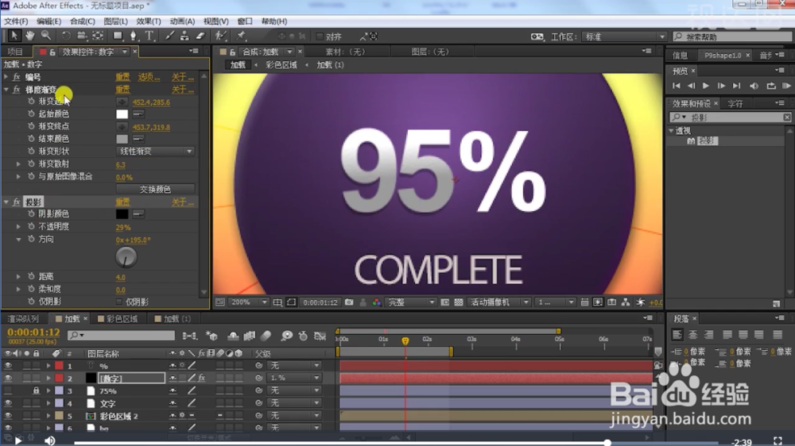The width and height of the screenshot is (795, 446).
Task: Open the 合成(C) menu
Action: [x=82, y=21]
